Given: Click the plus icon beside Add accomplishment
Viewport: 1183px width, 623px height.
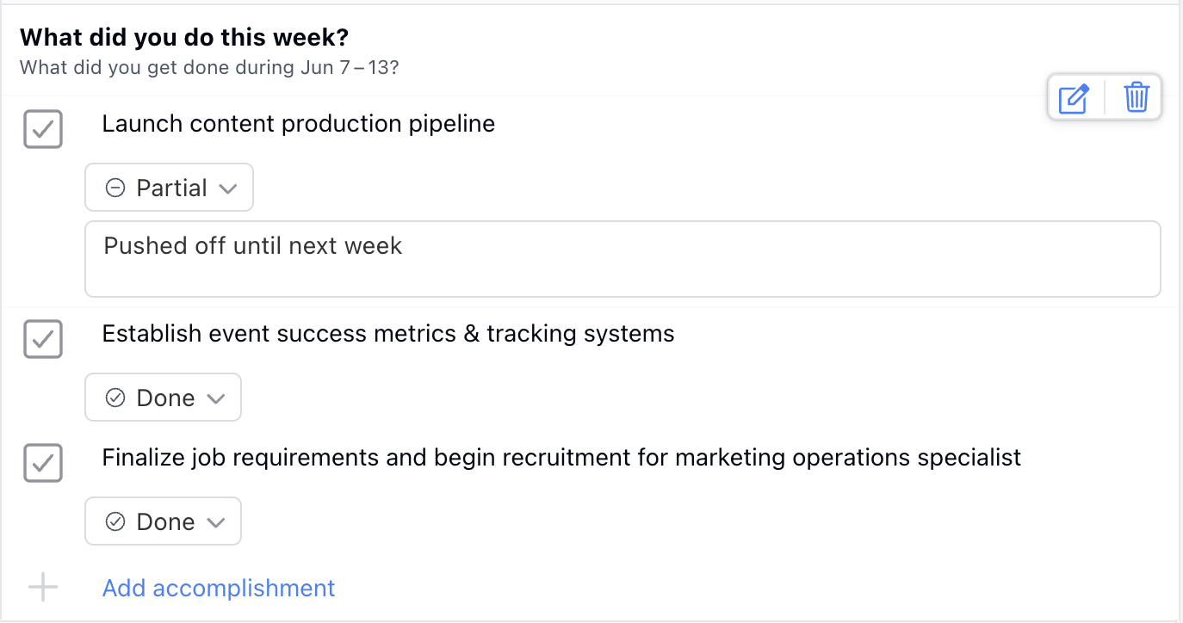Looking at the screenshot, I should point(42,589).
